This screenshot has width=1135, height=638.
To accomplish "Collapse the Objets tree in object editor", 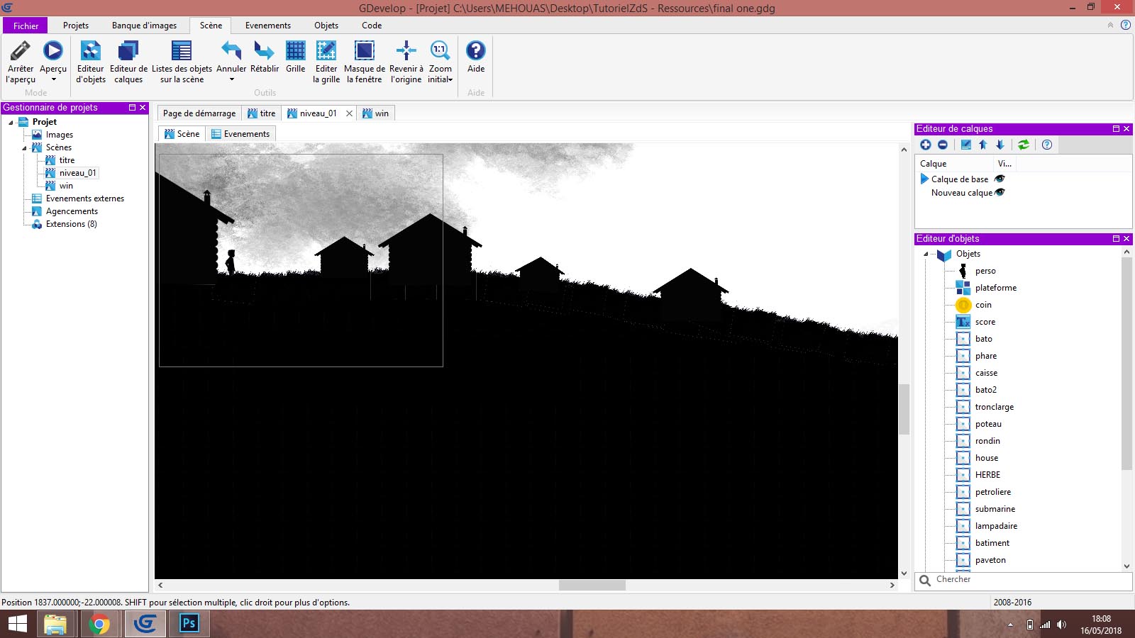I will [x=926, y=254].
